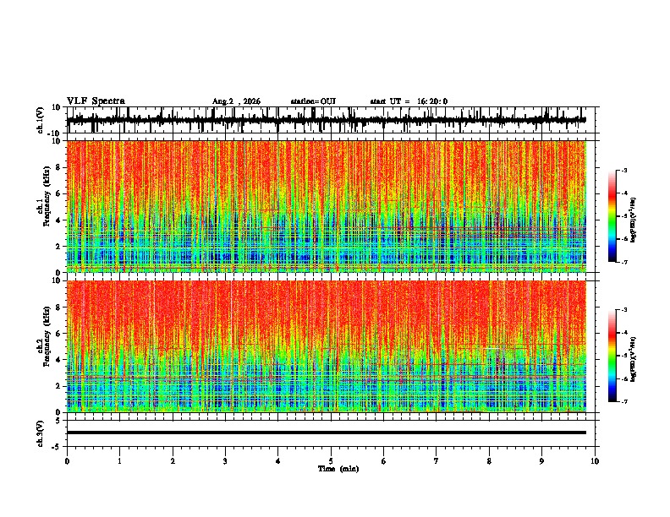Click the '3' tick on the time axis
670x517 pixels.
(225, 461)
